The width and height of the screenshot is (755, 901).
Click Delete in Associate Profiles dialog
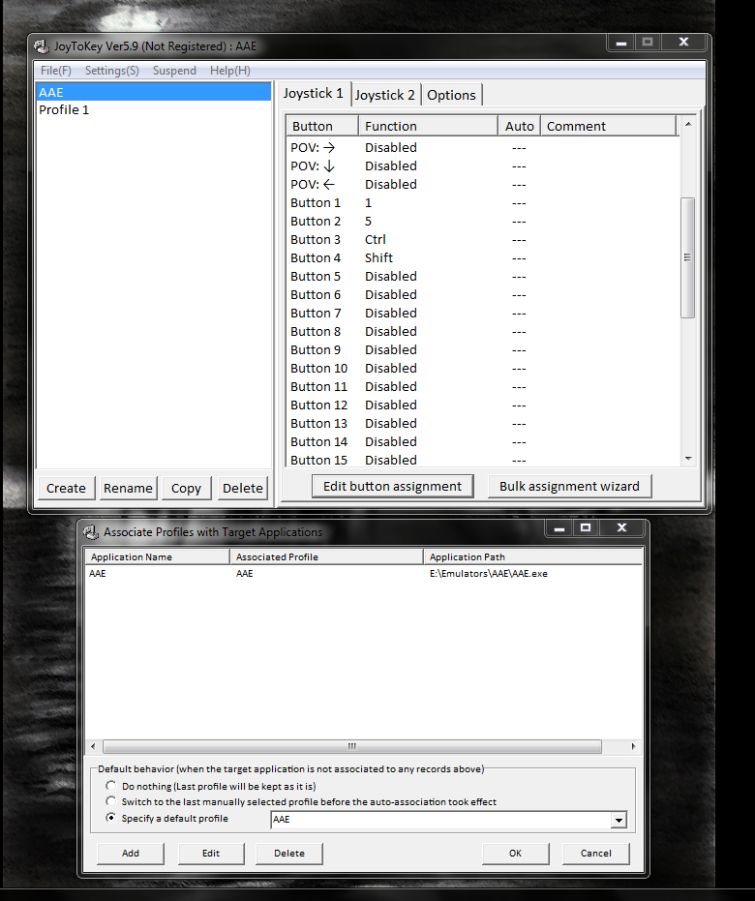pos(289,854)
